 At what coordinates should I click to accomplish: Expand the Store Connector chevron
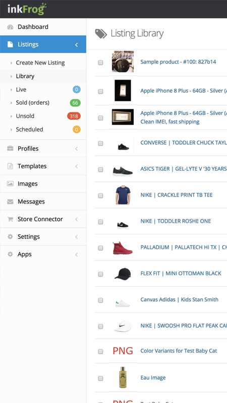coord(77,219)
